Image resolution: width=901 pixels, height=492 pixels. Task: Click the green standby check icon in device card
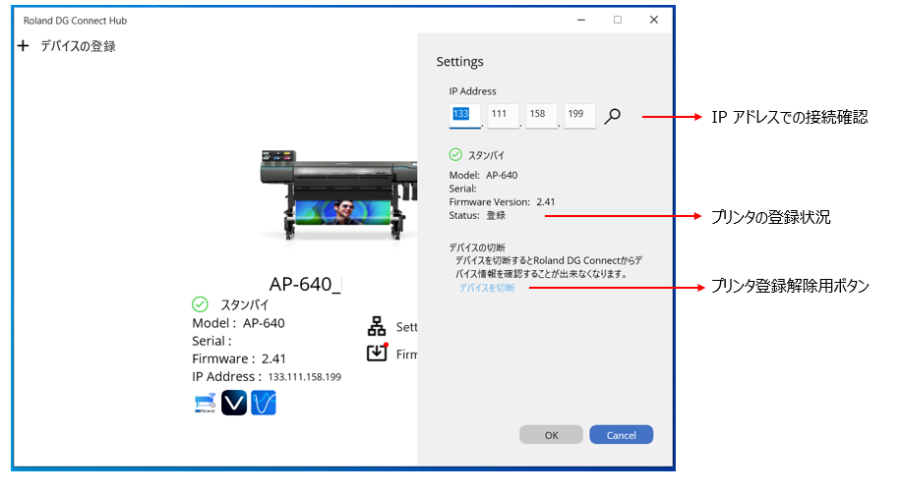coord(200,304)
